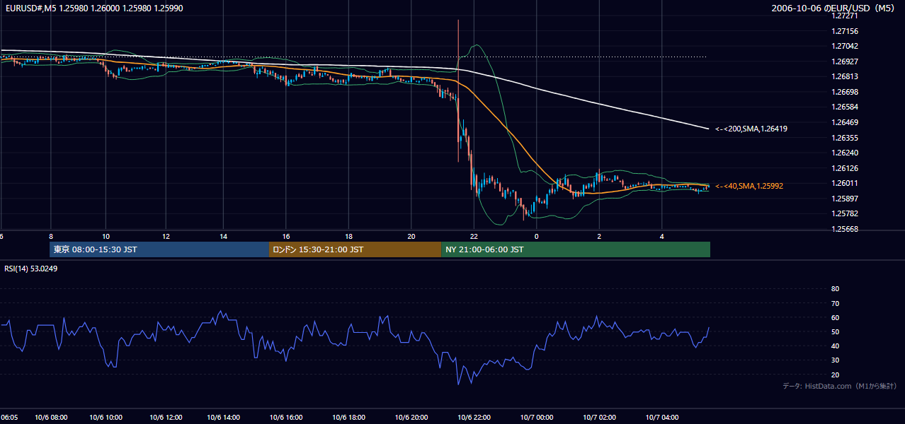Select the 東京 08:00-15:30 JST session bar
The image size is (905, 424).
coord(159,249)
